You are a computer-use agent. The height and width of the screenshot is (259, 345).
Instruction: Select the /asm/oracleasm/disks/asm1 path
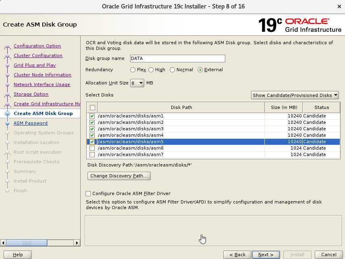point(131,116)
